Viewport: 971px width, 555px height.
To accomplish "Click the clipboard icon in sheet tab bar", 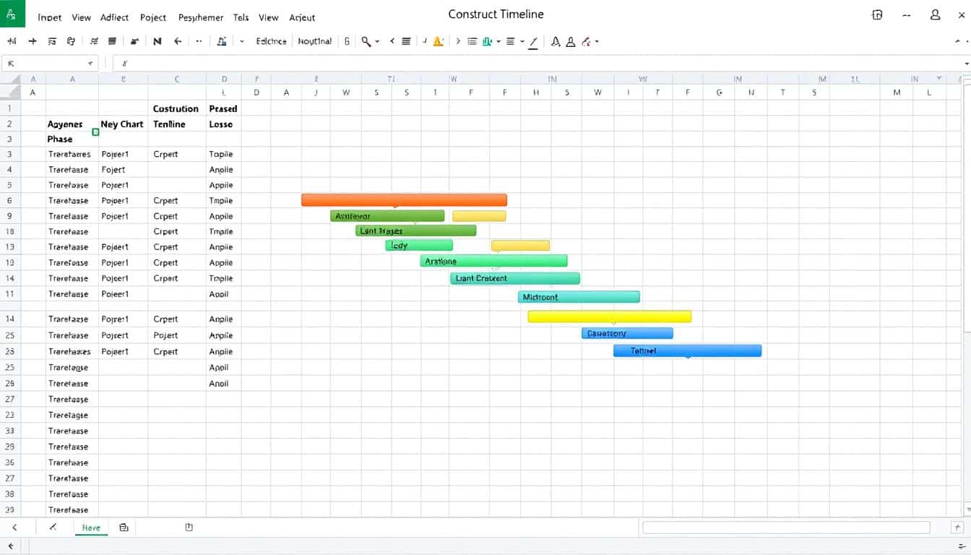I will tap(189, 528).
